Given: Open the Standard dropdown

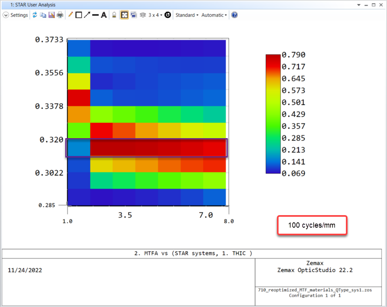Looking at the screenshot, I should pyautogui.click(x=187, y=15).
